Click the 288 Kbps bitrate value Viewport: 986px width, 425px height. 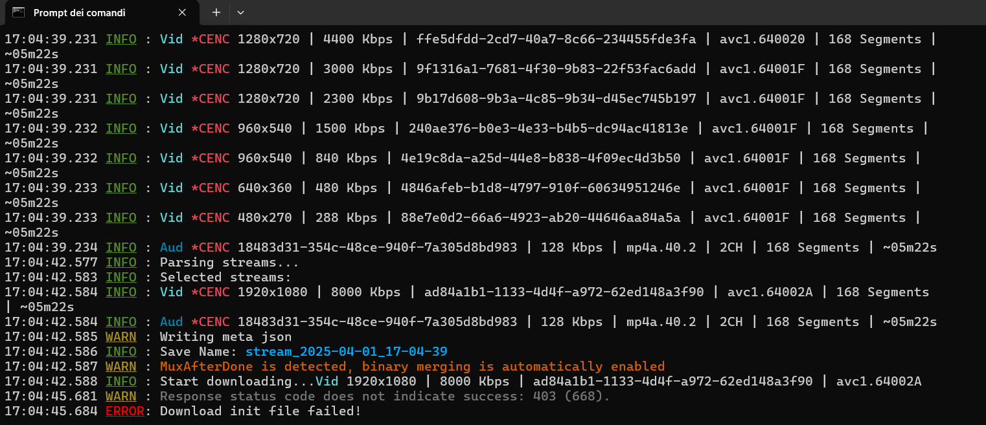[x=346, y=217]
